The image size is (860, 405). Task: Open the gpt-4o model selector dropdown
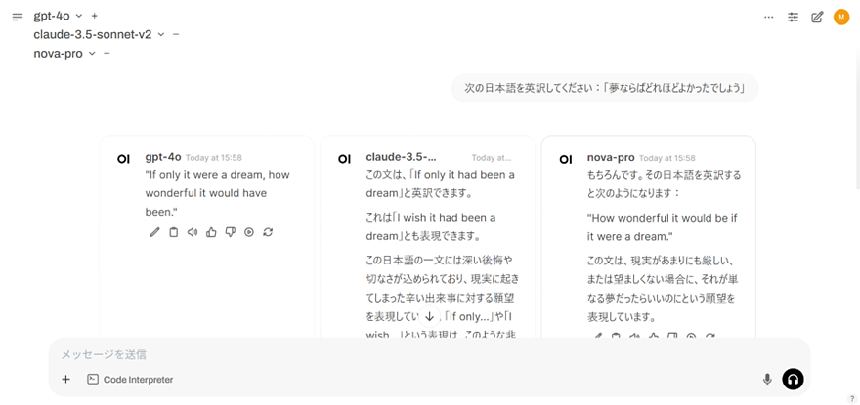pos(79,16)
